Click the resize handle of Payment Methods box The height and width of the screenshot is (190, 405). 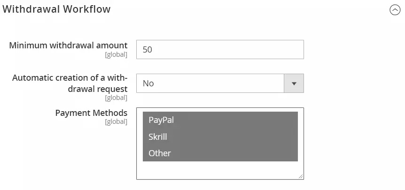301,176
